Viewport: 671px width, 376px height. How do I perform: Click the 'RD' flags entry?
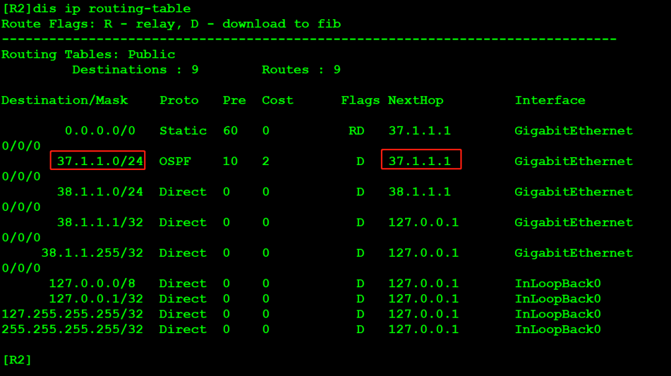tap(357, 131)
